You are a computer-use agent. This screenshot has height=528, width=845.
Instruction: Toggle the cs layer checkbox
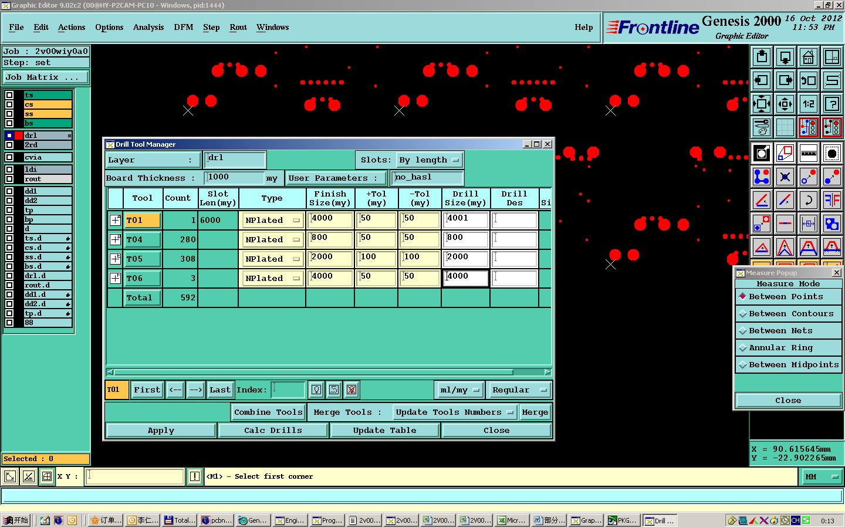9,104
